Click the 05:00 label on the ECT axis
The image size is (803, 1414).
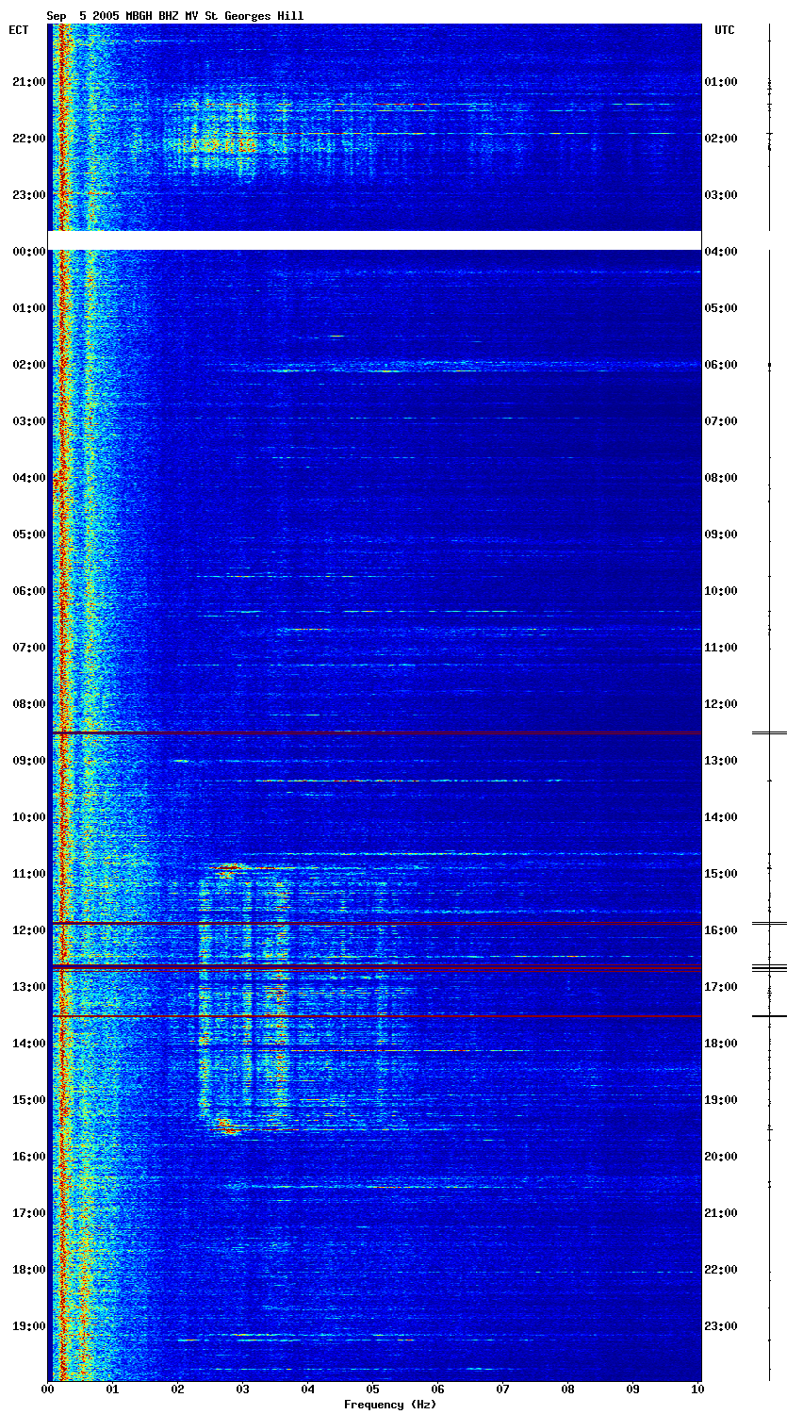tap(28, 534)
